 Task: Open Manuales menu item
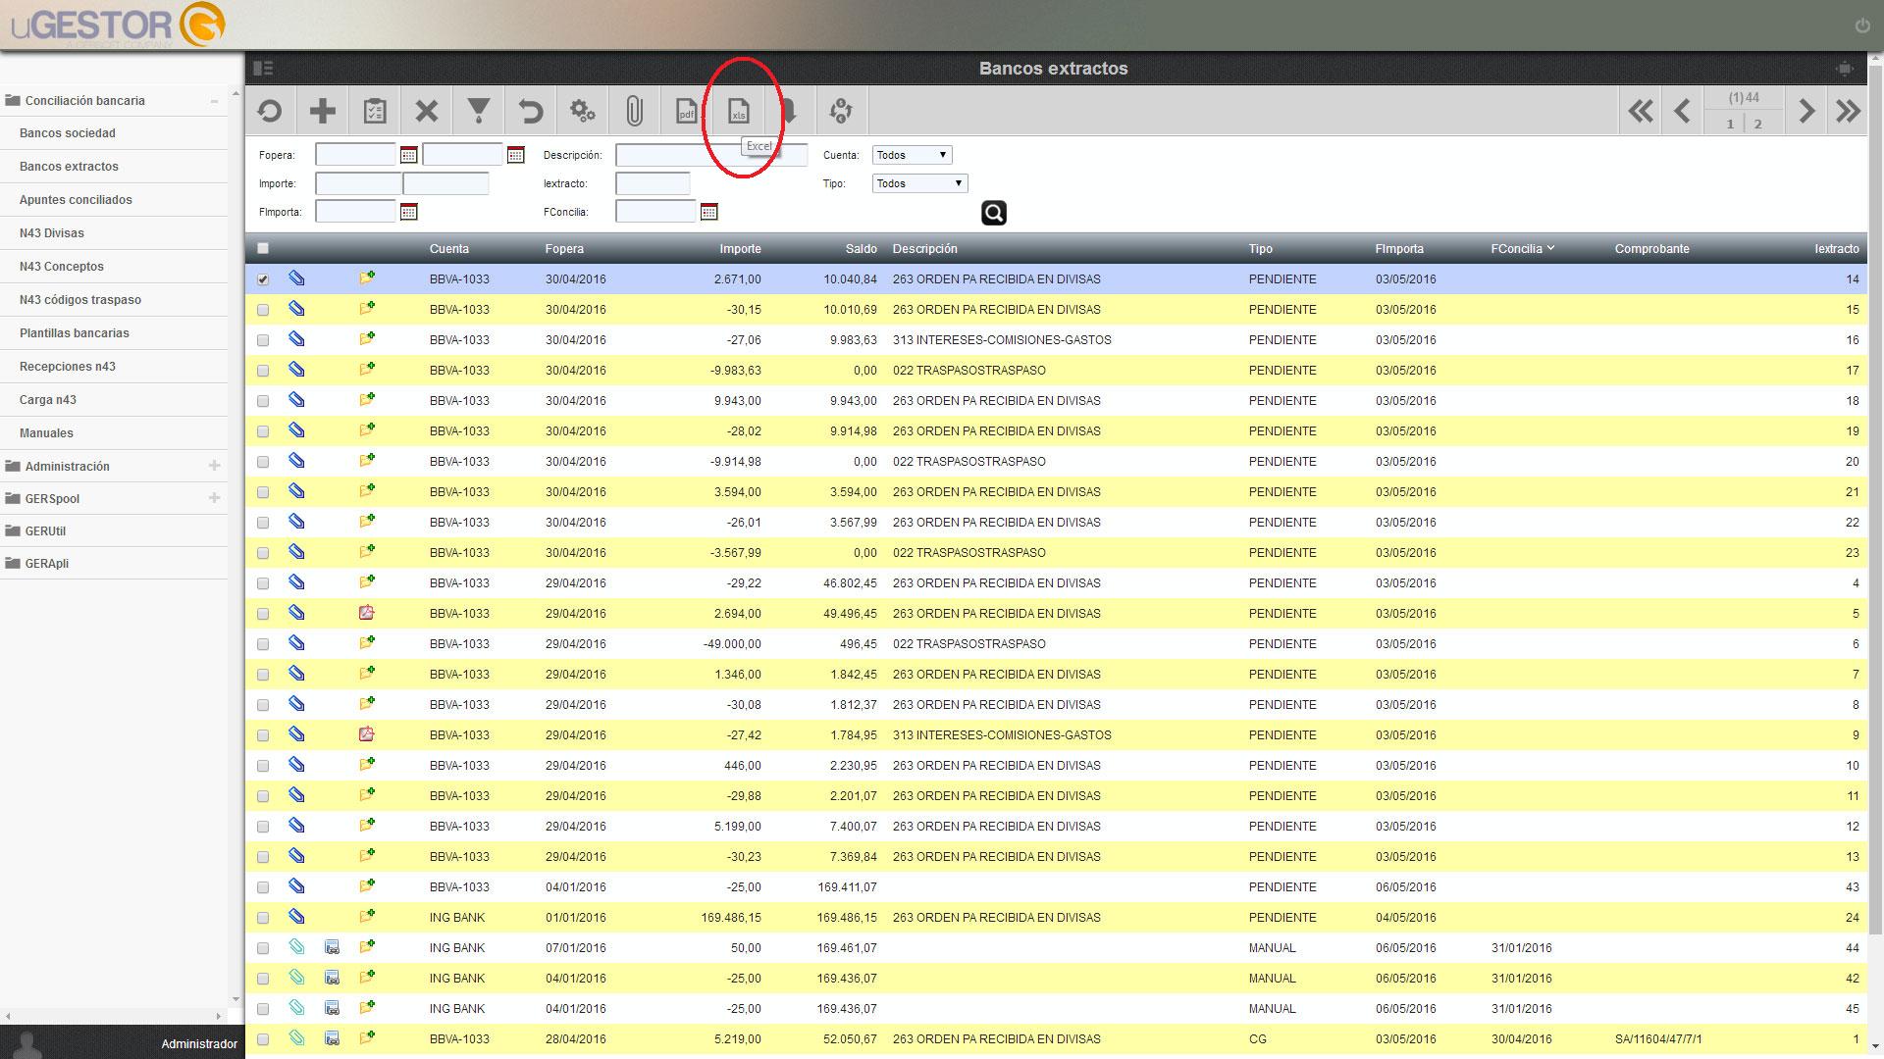[x=46, y=432]
